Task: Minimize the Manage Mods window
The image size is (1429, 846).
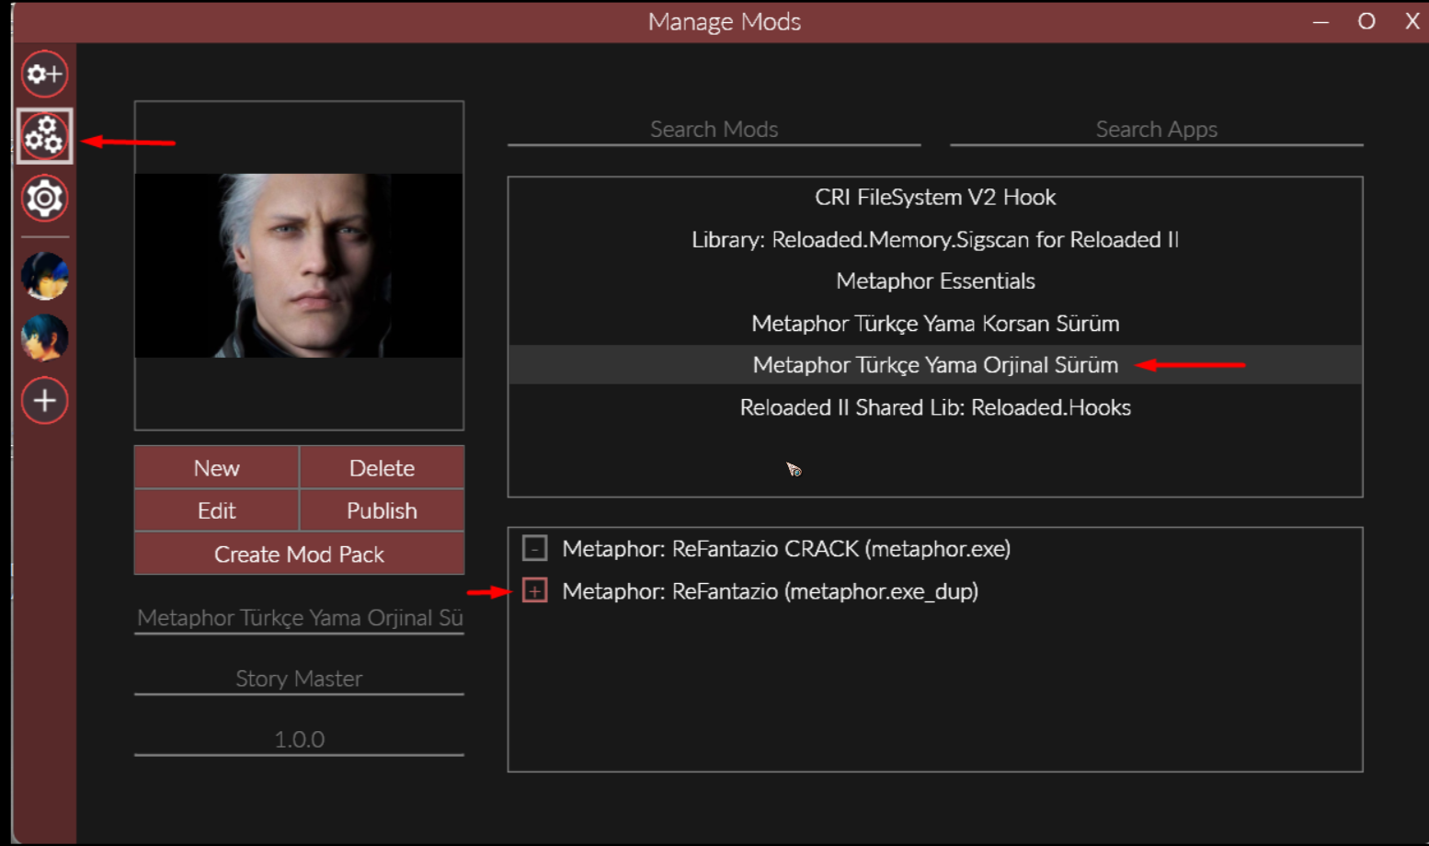Action: tap(1320, 22)
